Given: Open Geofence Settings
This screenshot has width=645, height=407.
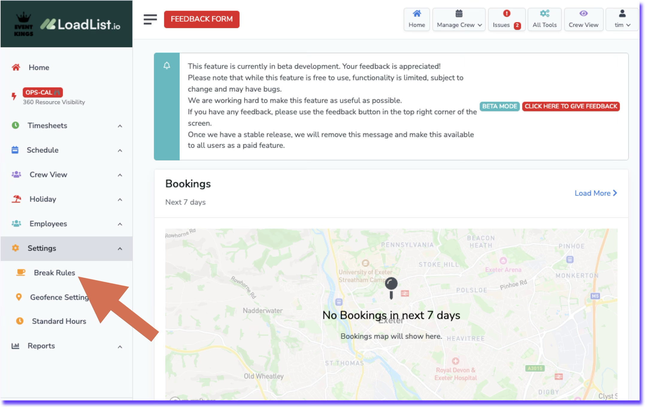Looking at the screenshot, I should pos(59,297).
